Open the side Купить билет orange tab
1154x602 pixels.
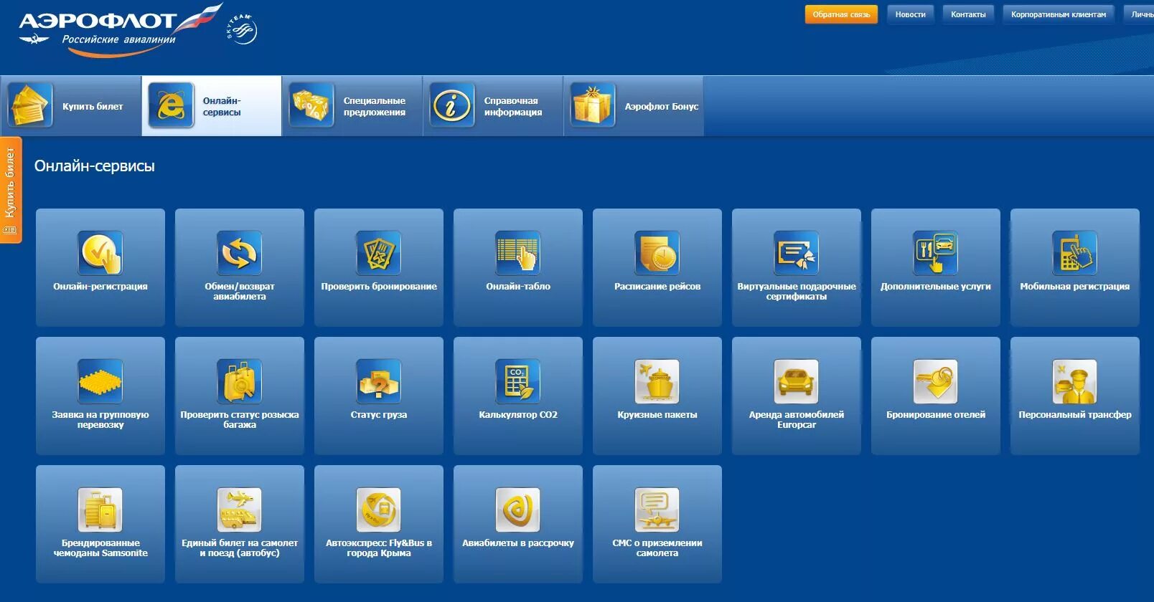pos(10,190)
